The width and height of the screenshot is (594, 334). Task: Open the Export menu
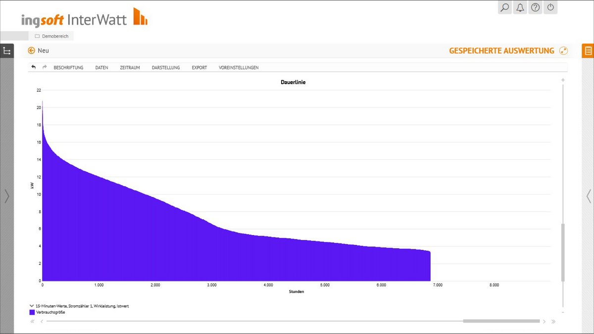tap(199, 68)
